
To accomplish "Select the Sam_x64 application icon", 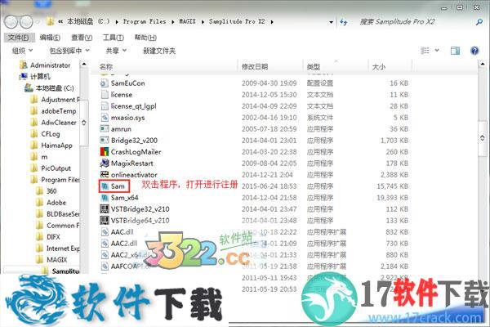I will 105,198.
